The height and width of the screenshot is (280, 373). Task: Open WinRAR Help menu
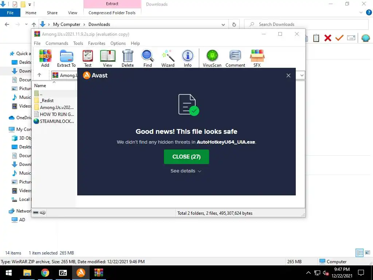135,43
